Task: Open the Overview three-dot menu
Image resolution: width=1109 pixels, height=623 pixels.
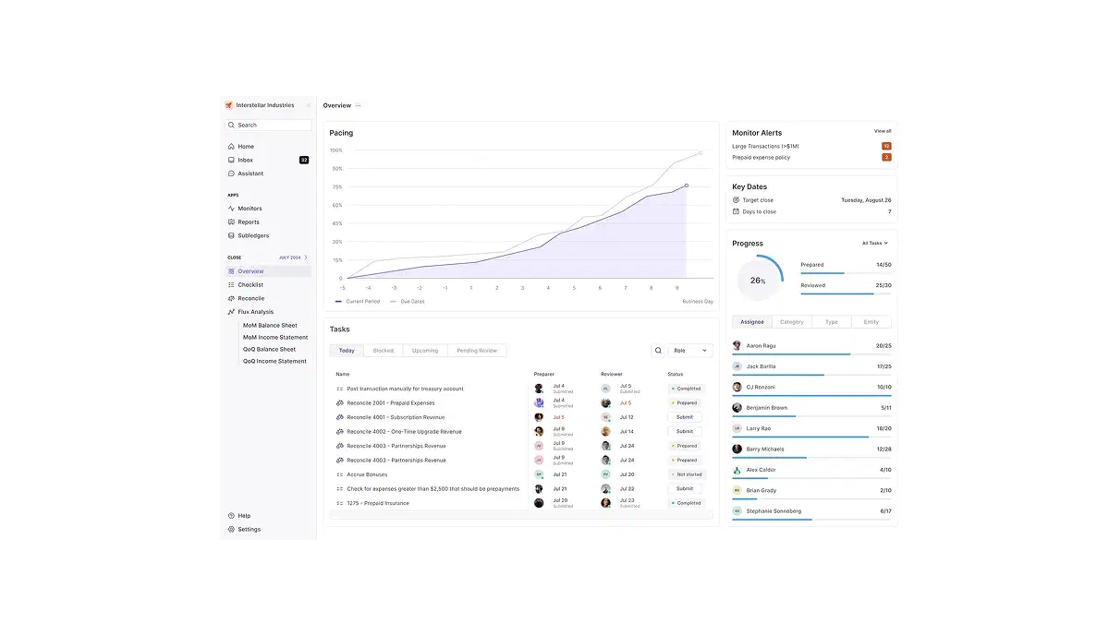Action: 359,106
